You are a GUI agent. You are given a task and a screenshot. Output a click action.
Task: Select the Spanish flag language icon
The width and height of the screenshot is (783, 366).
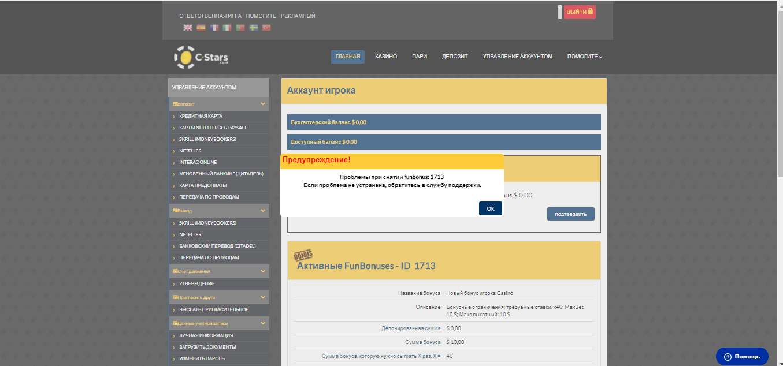coord(201,28)
